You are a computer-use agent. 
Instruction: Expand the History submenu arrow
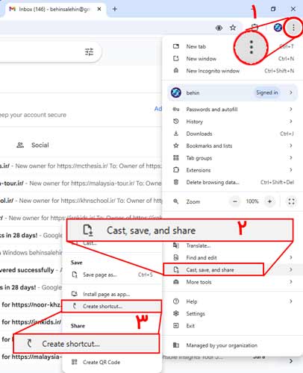point(291,122)
